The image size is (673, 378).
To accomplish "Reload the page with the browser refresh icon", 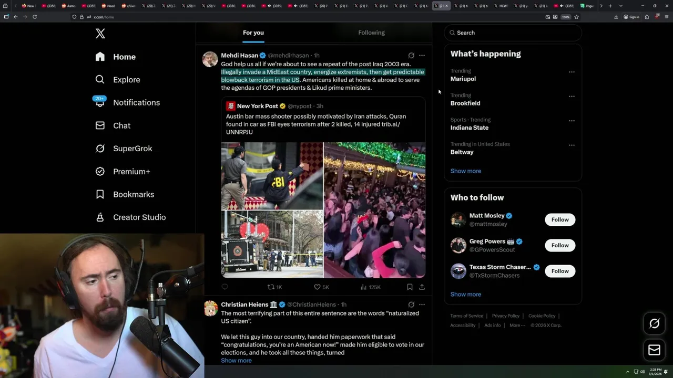I will click(x=35, y=17).
